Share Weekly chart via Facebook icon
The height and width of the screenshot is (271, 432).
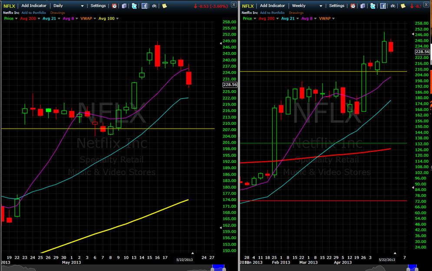tap(383, 6)
